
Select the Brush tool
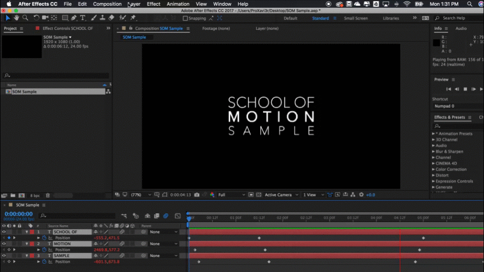click(x=94, y=18)
